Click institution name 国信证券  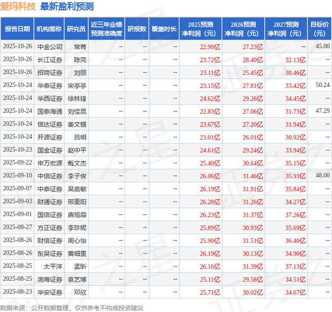coord(50,215)
